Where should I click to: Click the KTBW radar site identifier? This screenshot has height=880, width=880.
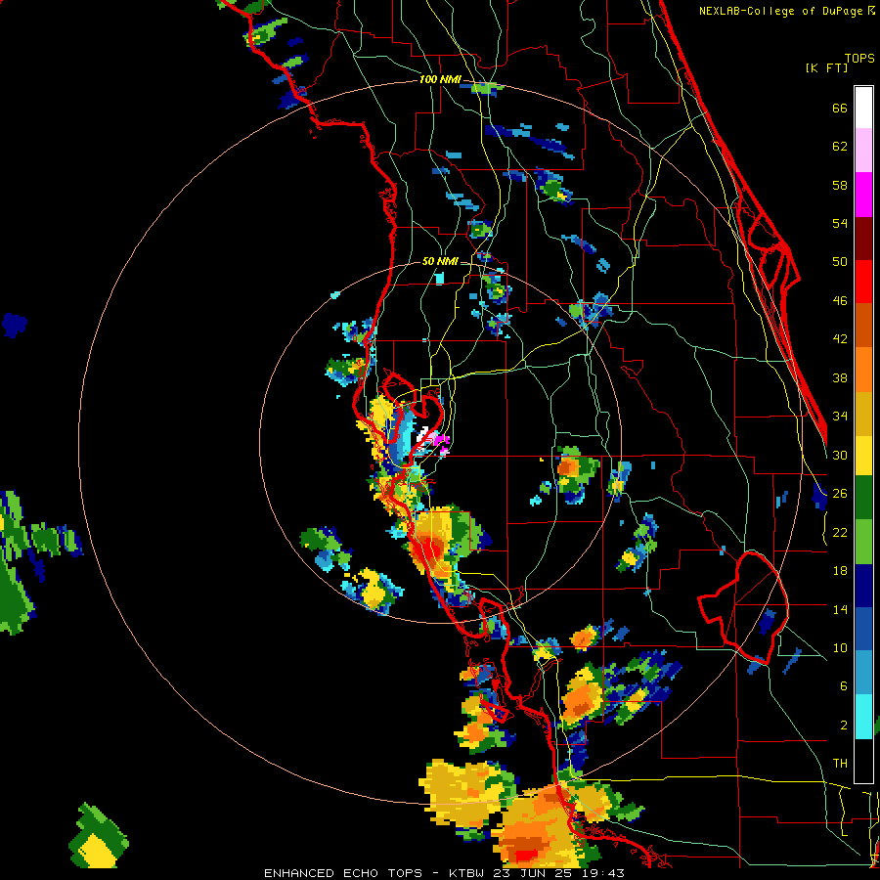[467, 873]
